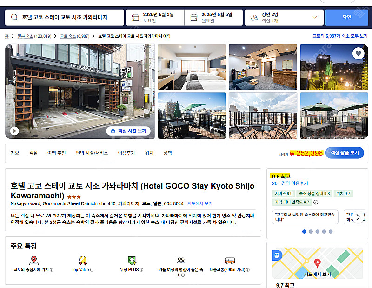The height and width of the screenshot is (288, 372).
Task: Click 일본 숙소 breadcrumb link
Action: point(25,36)
